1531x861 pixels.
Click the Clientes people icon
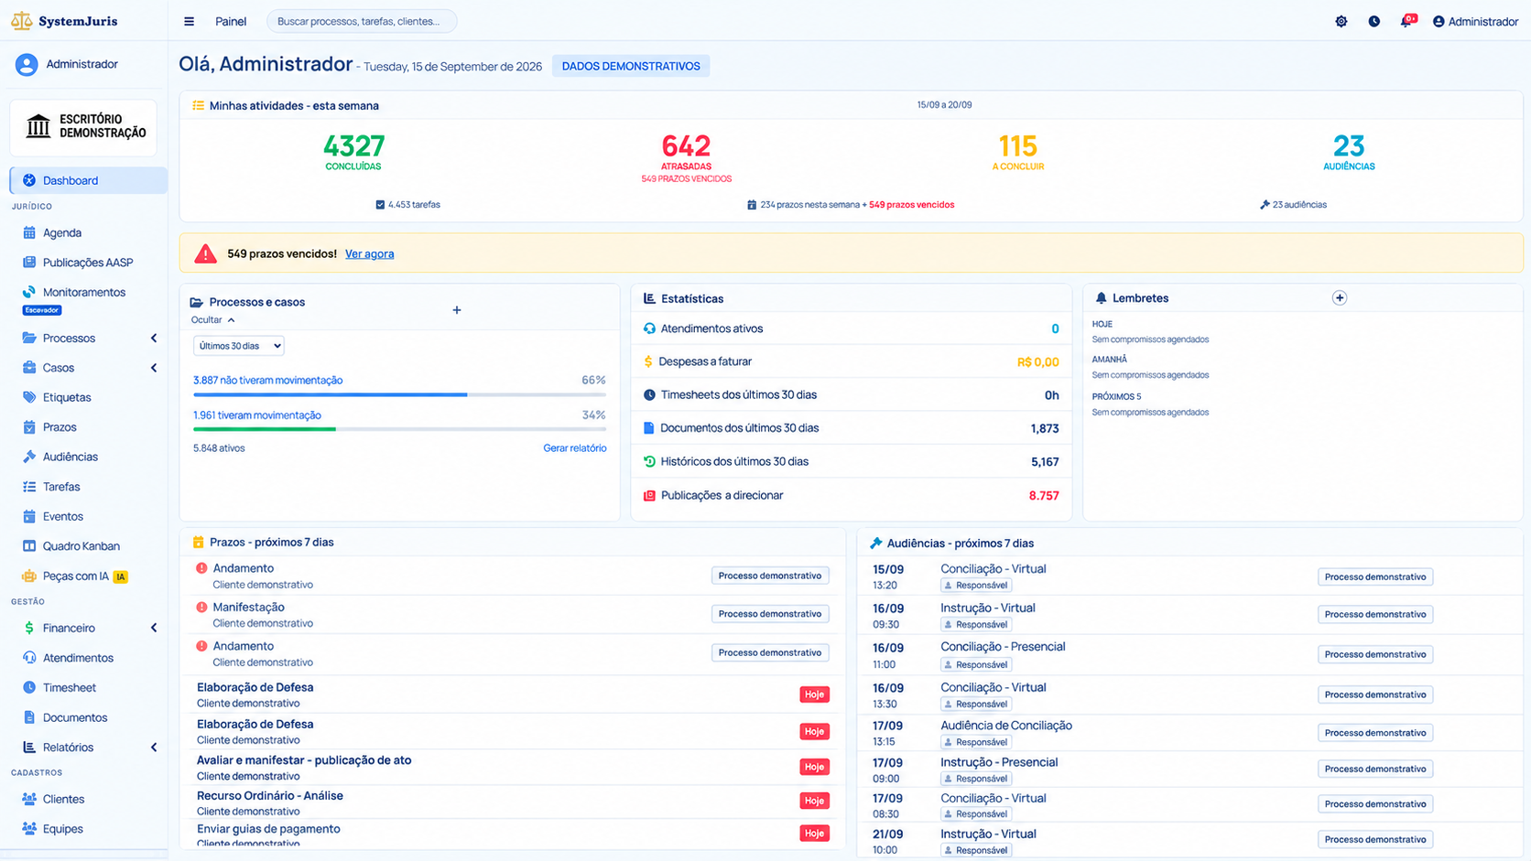pyautogui.click(x=29, y=799)
